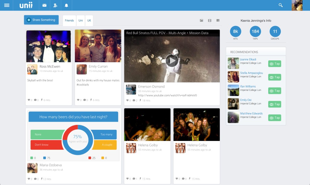Open the YouTube link in Emerson's post
The image size is (310, 185).
(x=167, y=95)
